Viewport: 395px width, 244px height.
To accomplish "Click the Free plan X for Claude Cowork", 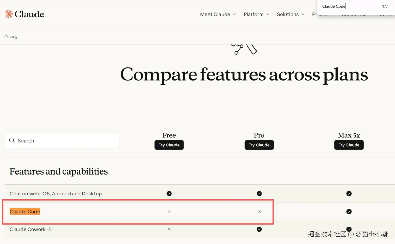I will [169, 229].
